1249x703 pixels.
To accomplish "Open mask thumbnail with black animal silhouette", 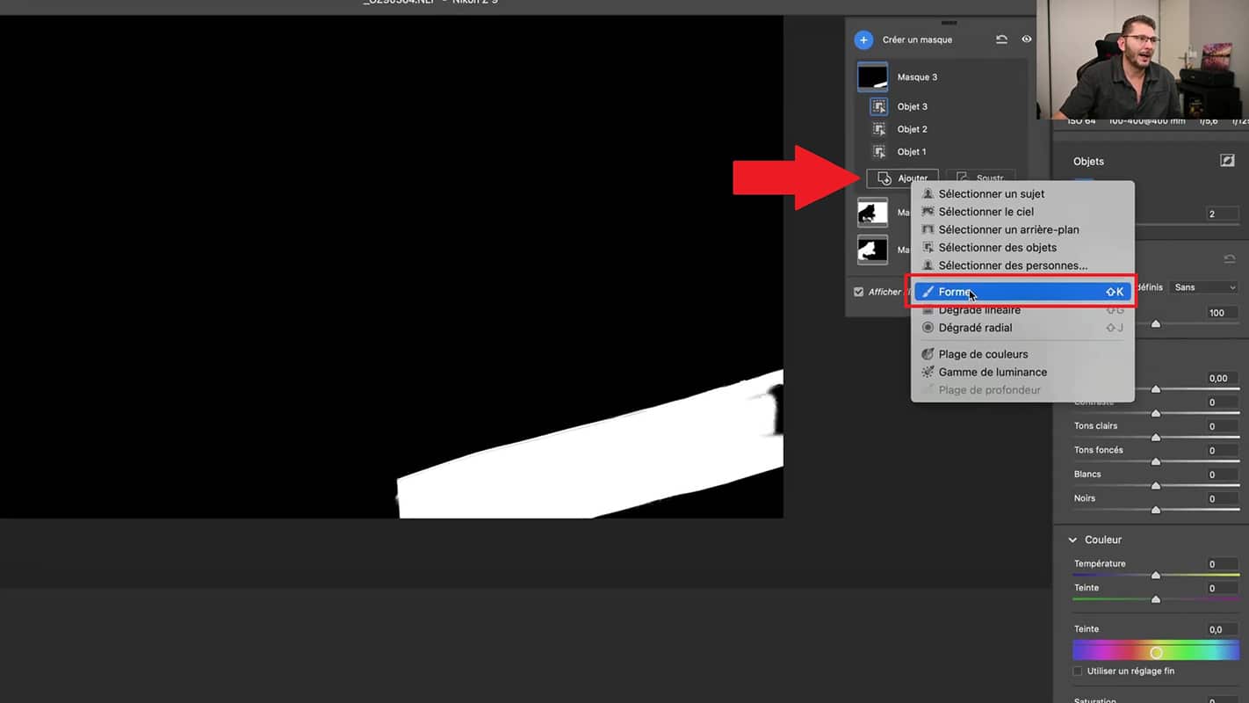I will (873, 212).
